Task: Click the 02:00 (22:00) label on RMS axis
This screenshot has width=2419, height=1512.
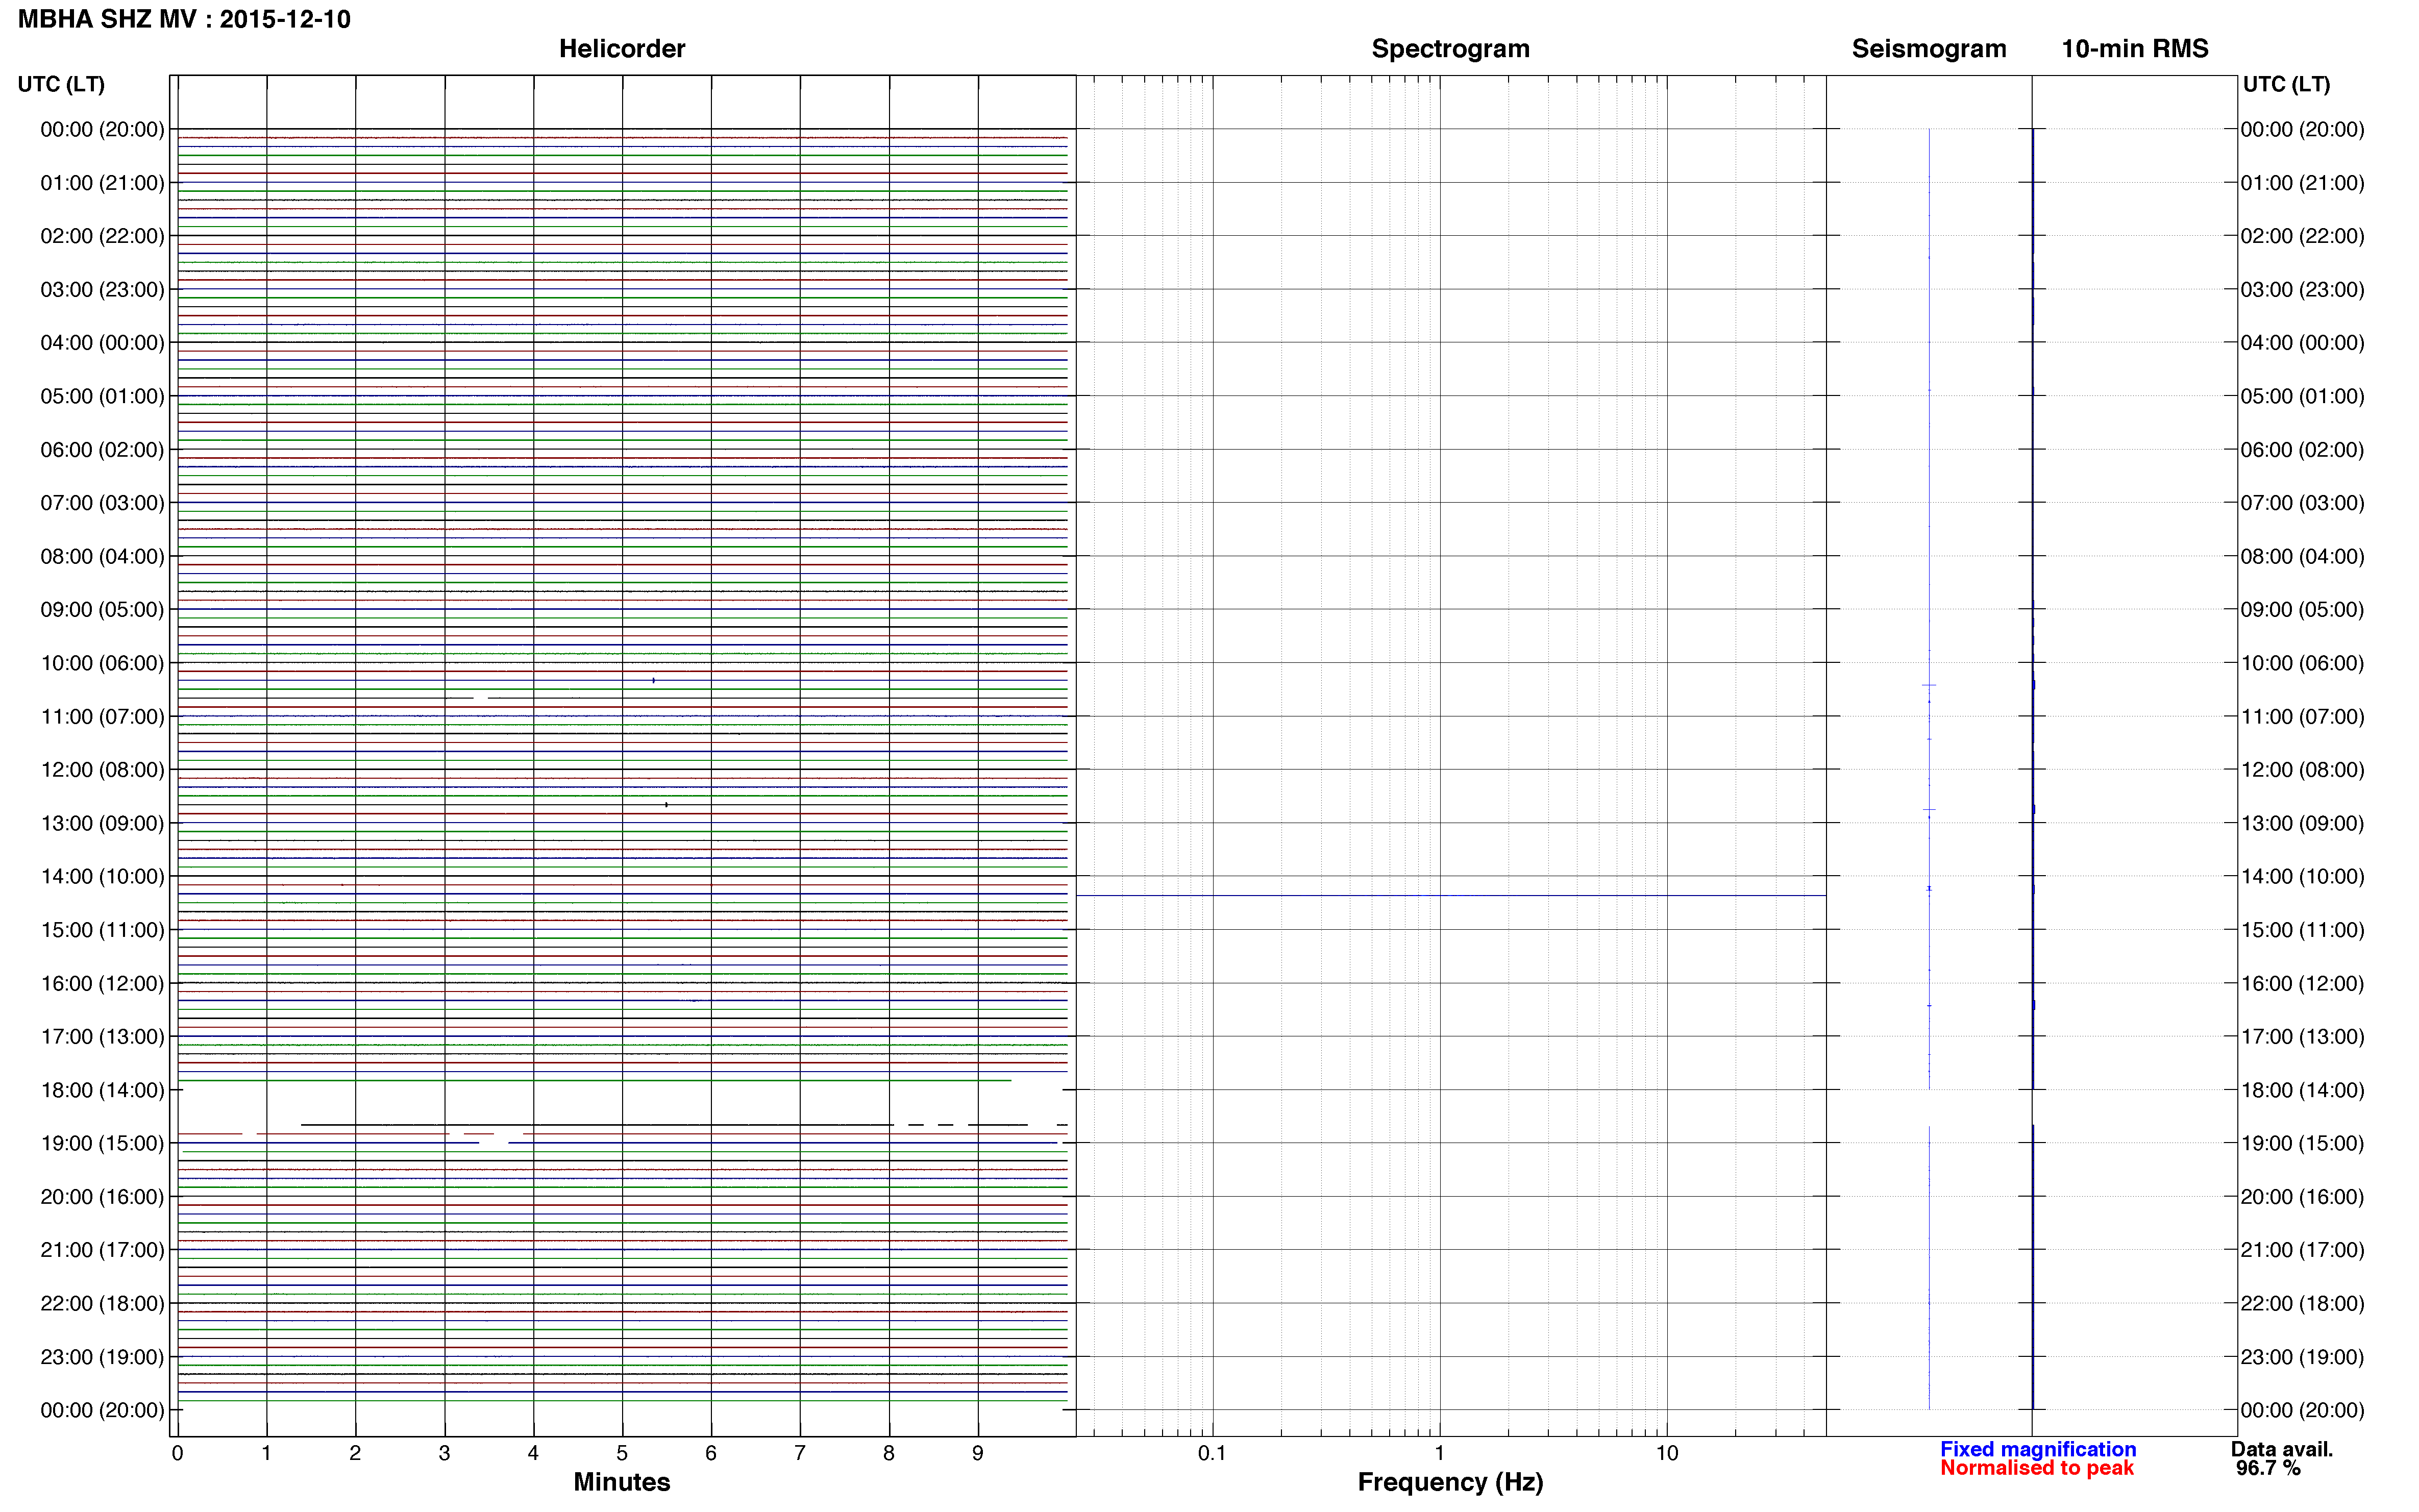Action: (2302, 236)
